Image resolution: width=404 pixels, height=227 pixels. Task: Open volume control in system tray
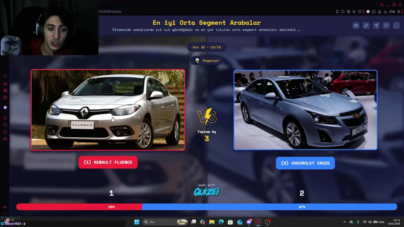point(370,222)
